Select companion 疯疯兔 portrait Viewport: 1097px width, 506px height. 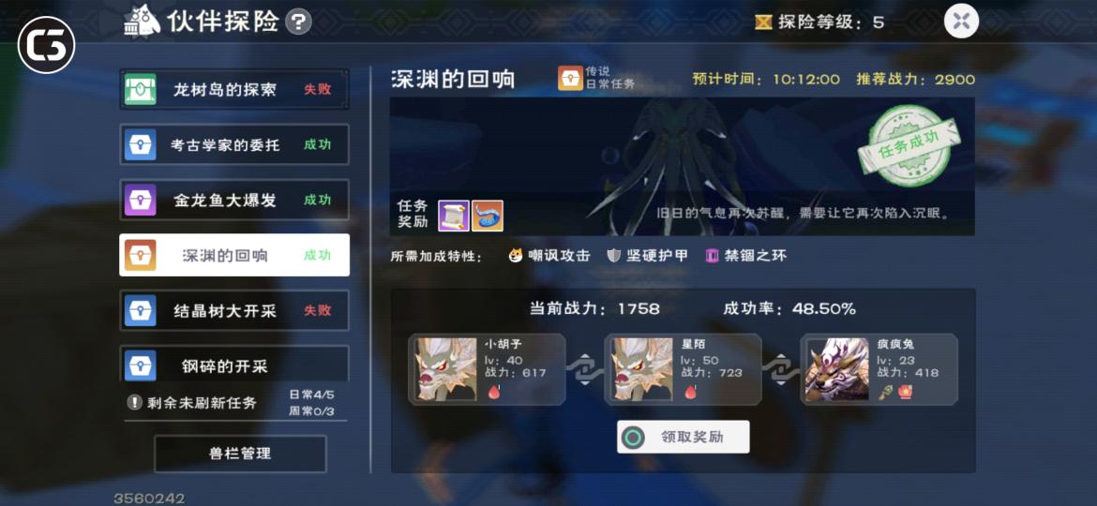point(837,369)
